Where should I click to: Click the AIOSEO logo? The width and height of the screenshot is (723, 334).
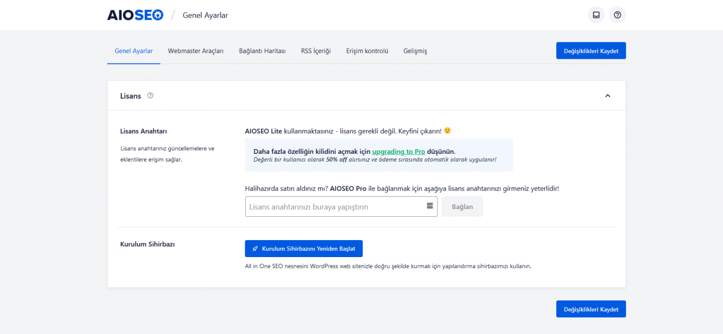(x=135, y=14)
